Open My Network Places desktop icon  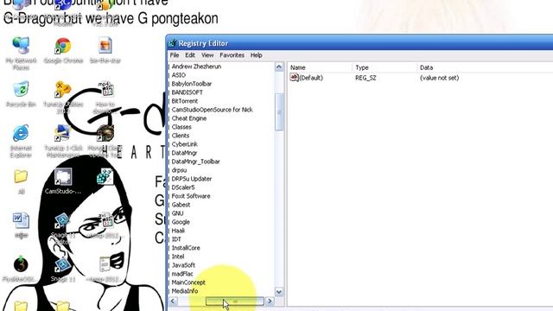[x=21, y=53]
